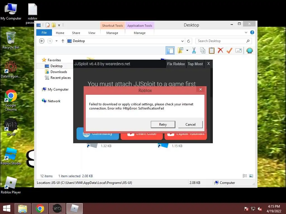Click Fix Roblox in JJSploit
Image resolution: width=286 pixels, height=214 pixels.
pyautogui.click(x=176, y=64)
